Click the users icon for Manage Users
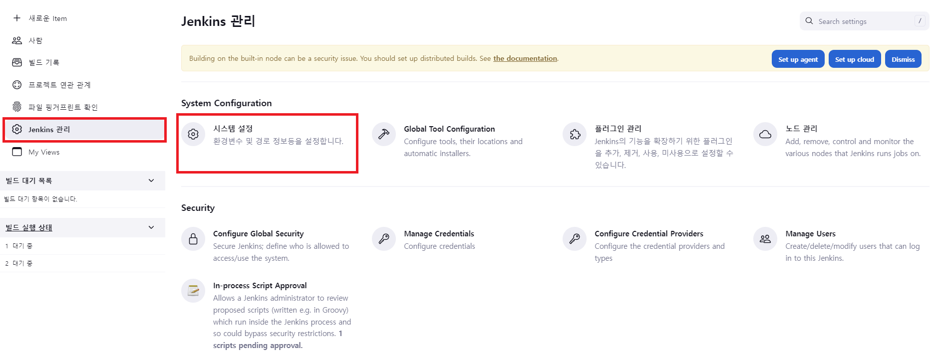Viewport: 943px width, 364px height. click(765, 239)
